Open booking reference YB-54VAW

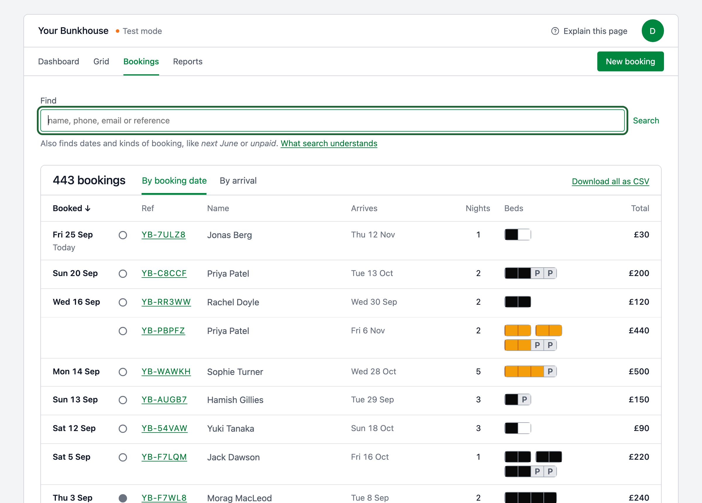point(165,428)
